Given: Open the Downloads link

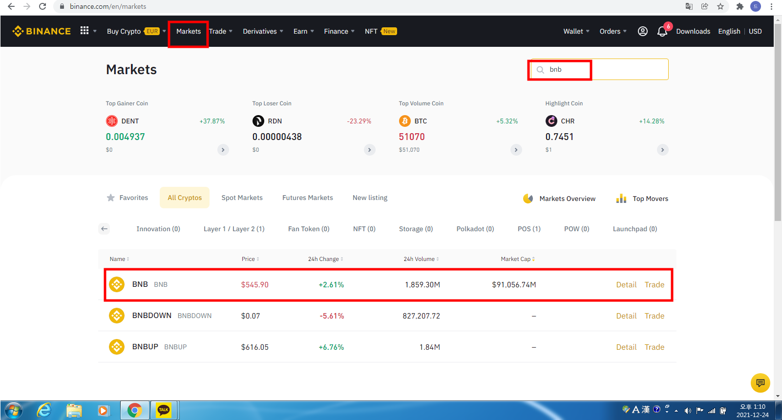Looking at the screenshot, I should coord(693,31).
